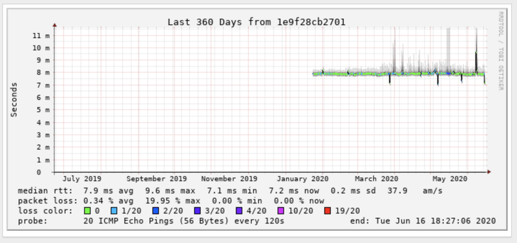Click the '0.34 % avg' packet loss value
517x243 pixels.
[x=108, y=201]
